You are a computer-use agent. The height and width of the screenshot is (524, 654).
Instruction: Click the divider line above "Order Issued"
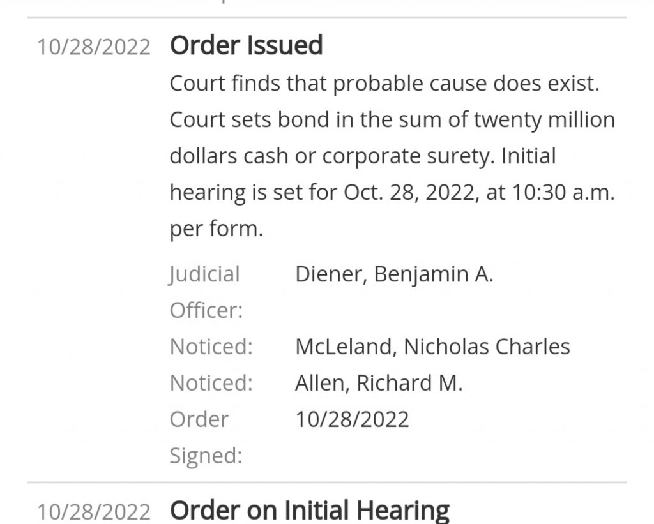pos(327,18)
